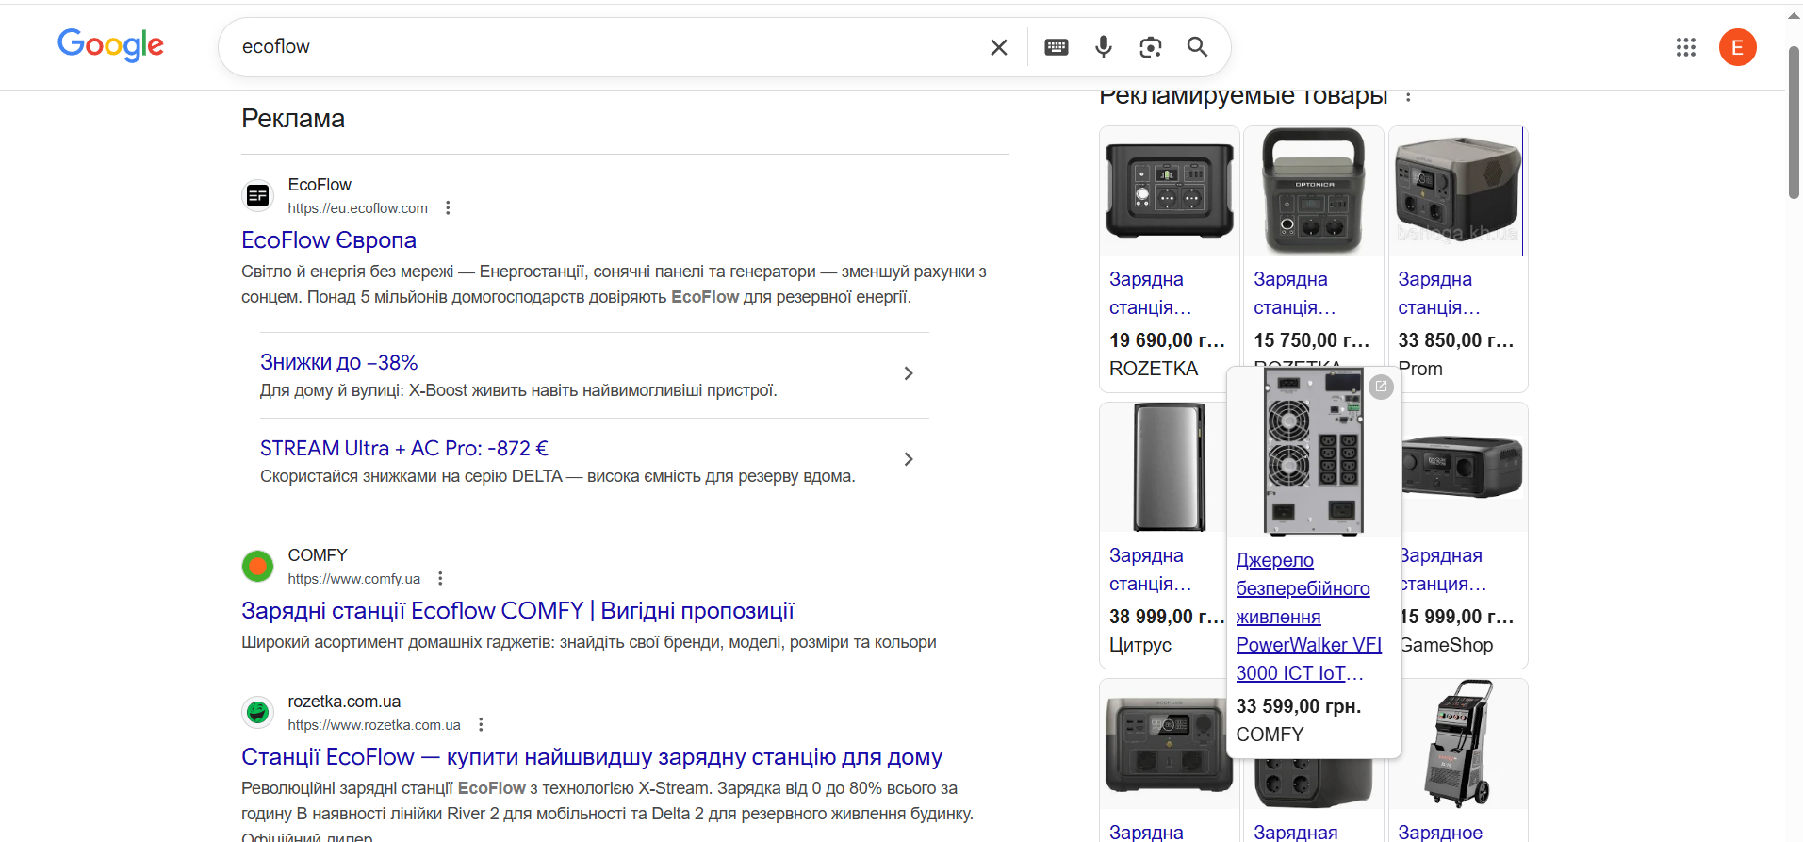Go to Google home via logo
Screen dimensions: 1803x842
tap(110, 45)
